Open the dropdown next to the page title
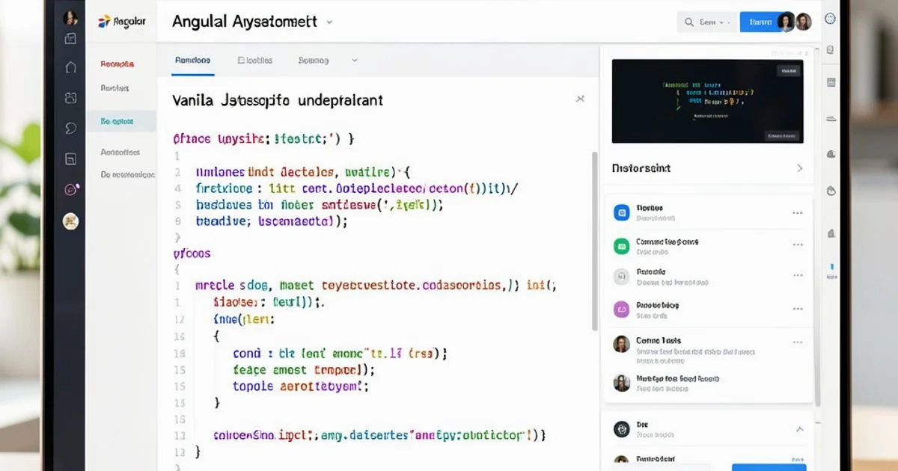898x471 pixels. pyautogui.click(x=329, y=22)
